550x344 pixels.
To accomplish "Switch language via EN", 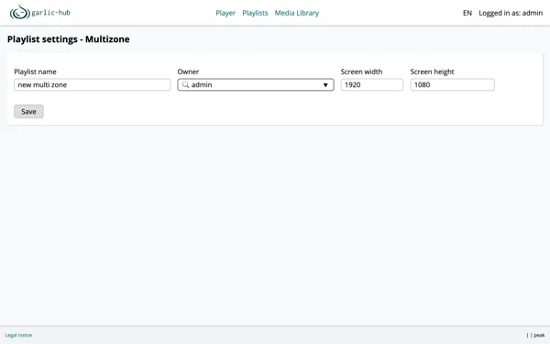I will (467, 13).
